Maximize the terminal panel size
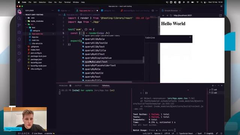The image size is (240, 135). tap(218, 85)
